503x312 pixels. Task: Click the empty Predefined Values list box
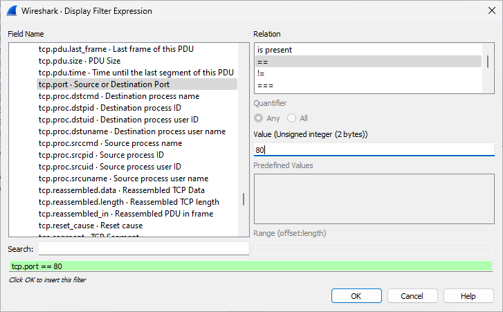click(x=374, y=199)
